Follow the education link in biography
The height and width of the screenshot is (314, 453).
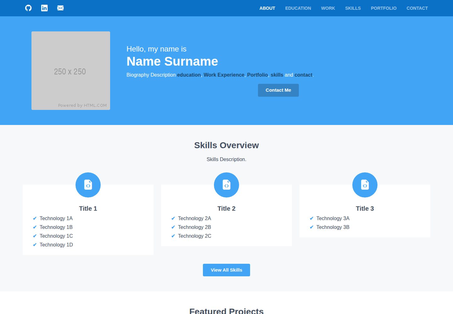[189, 75]
